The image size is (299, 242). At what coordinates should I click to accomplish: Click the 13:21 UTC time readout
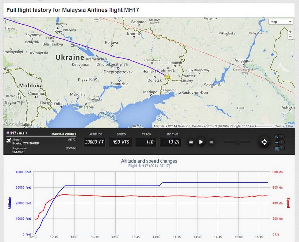point(171,142)
